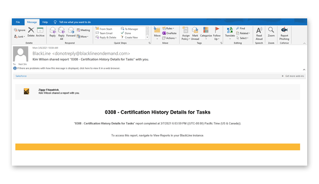319x184 pixels.
Task: Open the Junk dropdown
Action: (19, 36)
